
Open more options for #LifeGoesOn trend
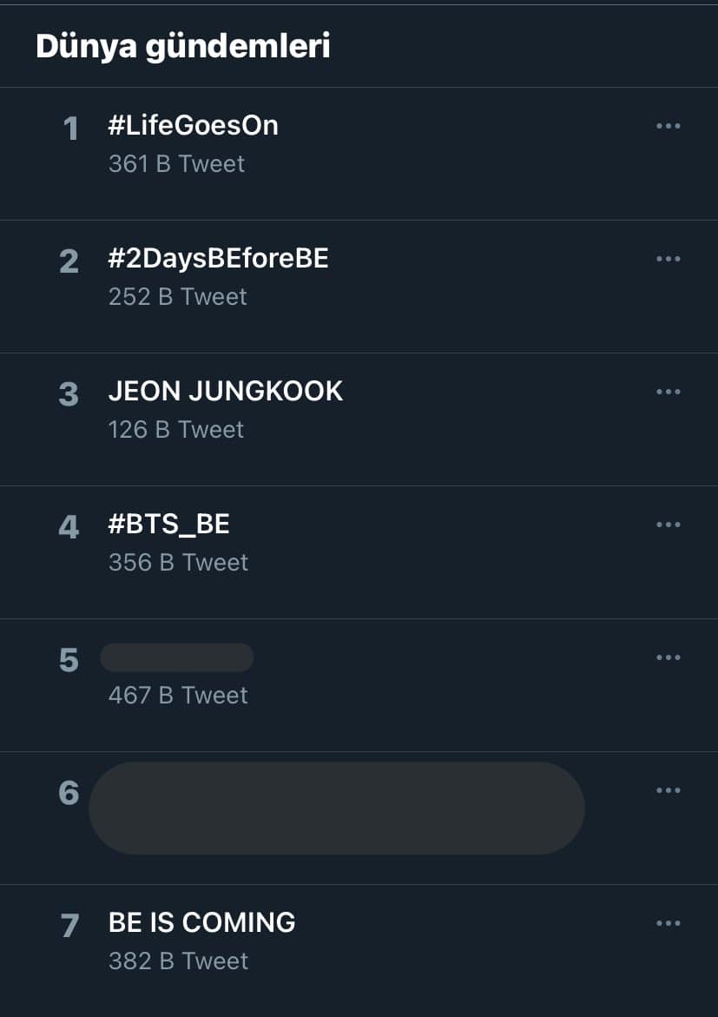(x=668, y=126)
